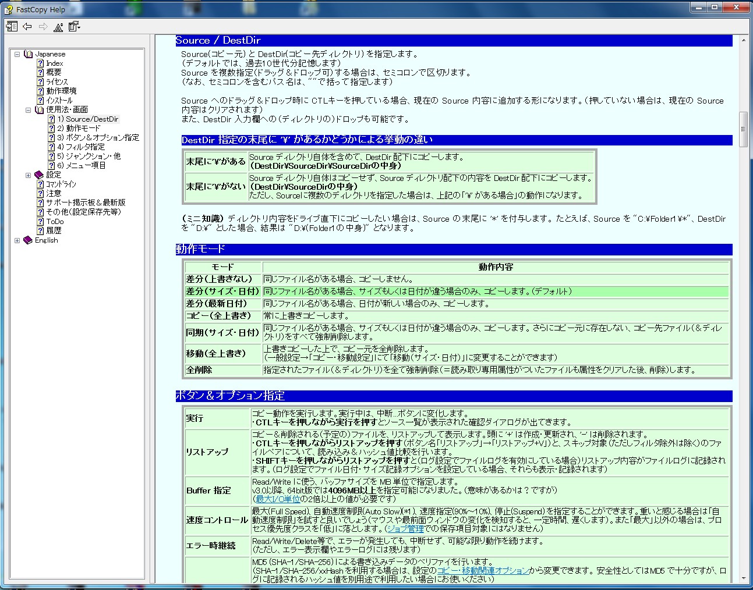Open the 動作環境 topic

61,91
